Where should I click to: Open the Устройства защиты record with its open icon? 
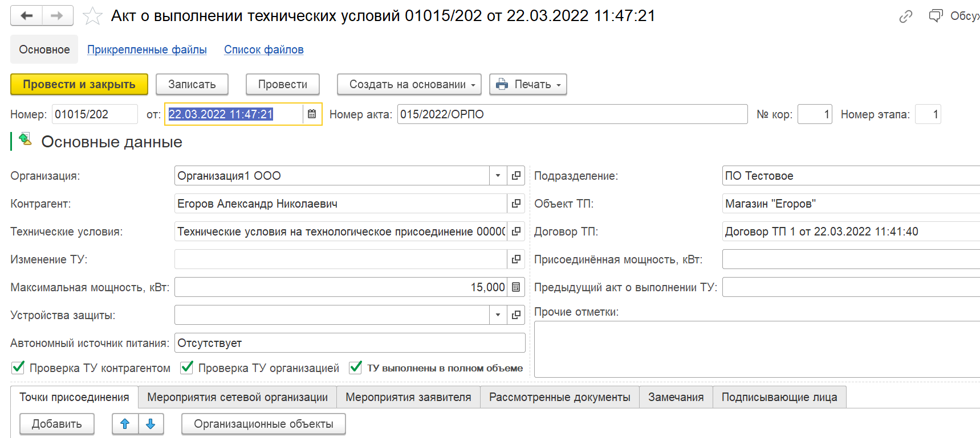point(516,315)
